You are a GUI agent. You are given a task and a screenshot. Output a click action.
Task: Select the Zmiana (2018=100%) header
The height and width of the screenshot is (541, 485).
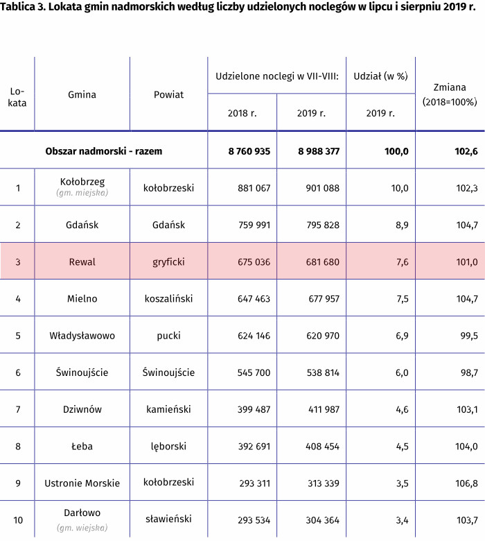pos(450,94)
